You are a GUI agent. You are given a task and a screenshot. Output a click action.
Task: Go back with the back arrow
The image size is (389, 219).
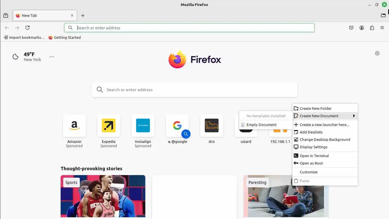tap(7, 28)
